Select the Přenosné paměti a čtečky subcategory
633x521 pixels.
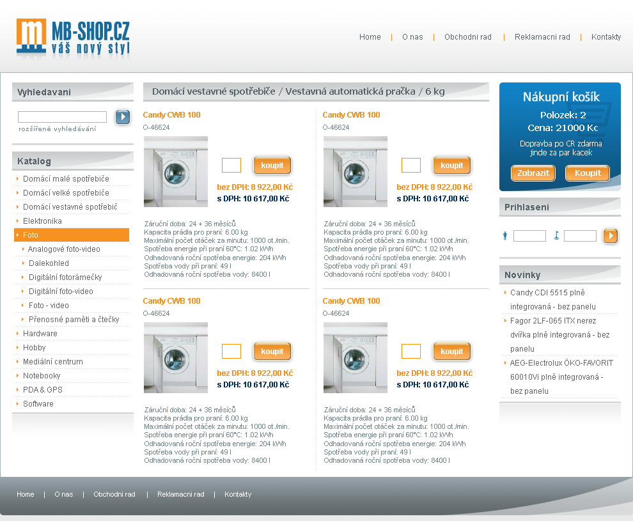(x=75, y=320)
